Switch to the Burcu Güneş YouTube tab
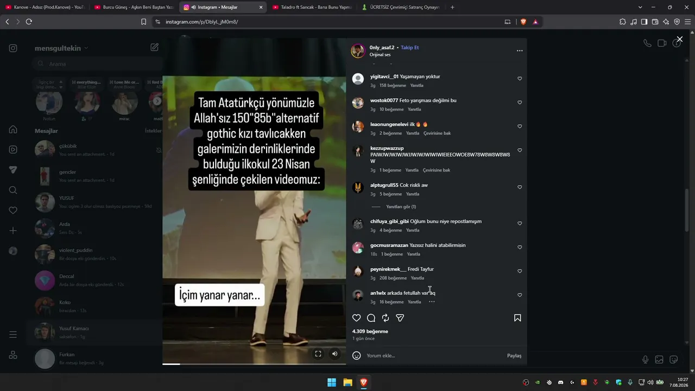The width and height of the screenshot is (695, 391). 134,7
